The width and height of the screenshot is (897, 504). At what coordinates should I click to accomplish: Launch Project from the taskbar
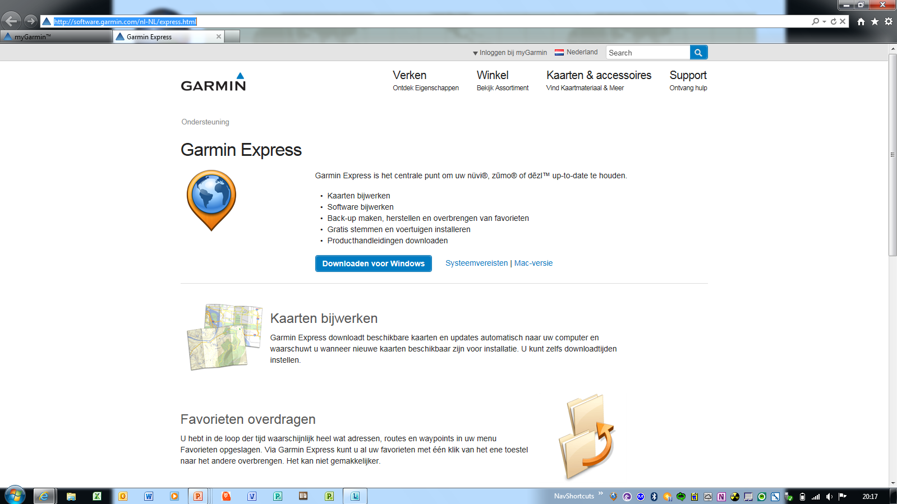329,496
